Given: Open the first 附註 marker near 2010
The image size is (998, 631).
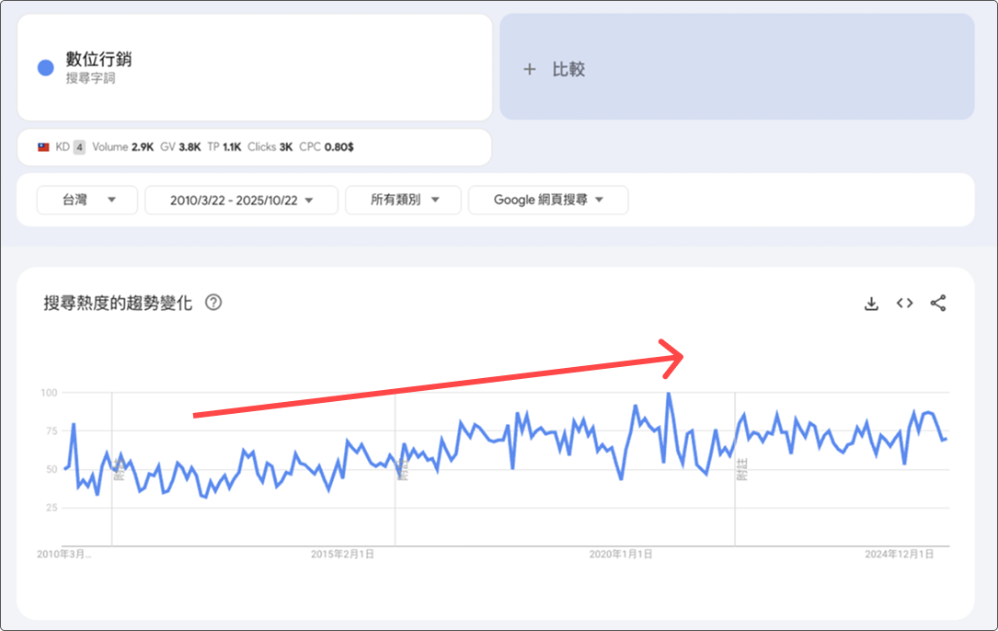Looking at the screenshot, I should point(119,473).
